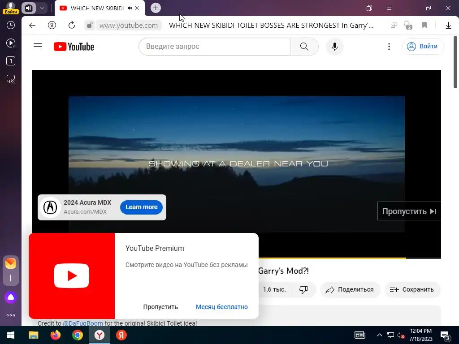459x344 pixels.
Task: Open the browser bookmarks panel icon
Action: 369,8
